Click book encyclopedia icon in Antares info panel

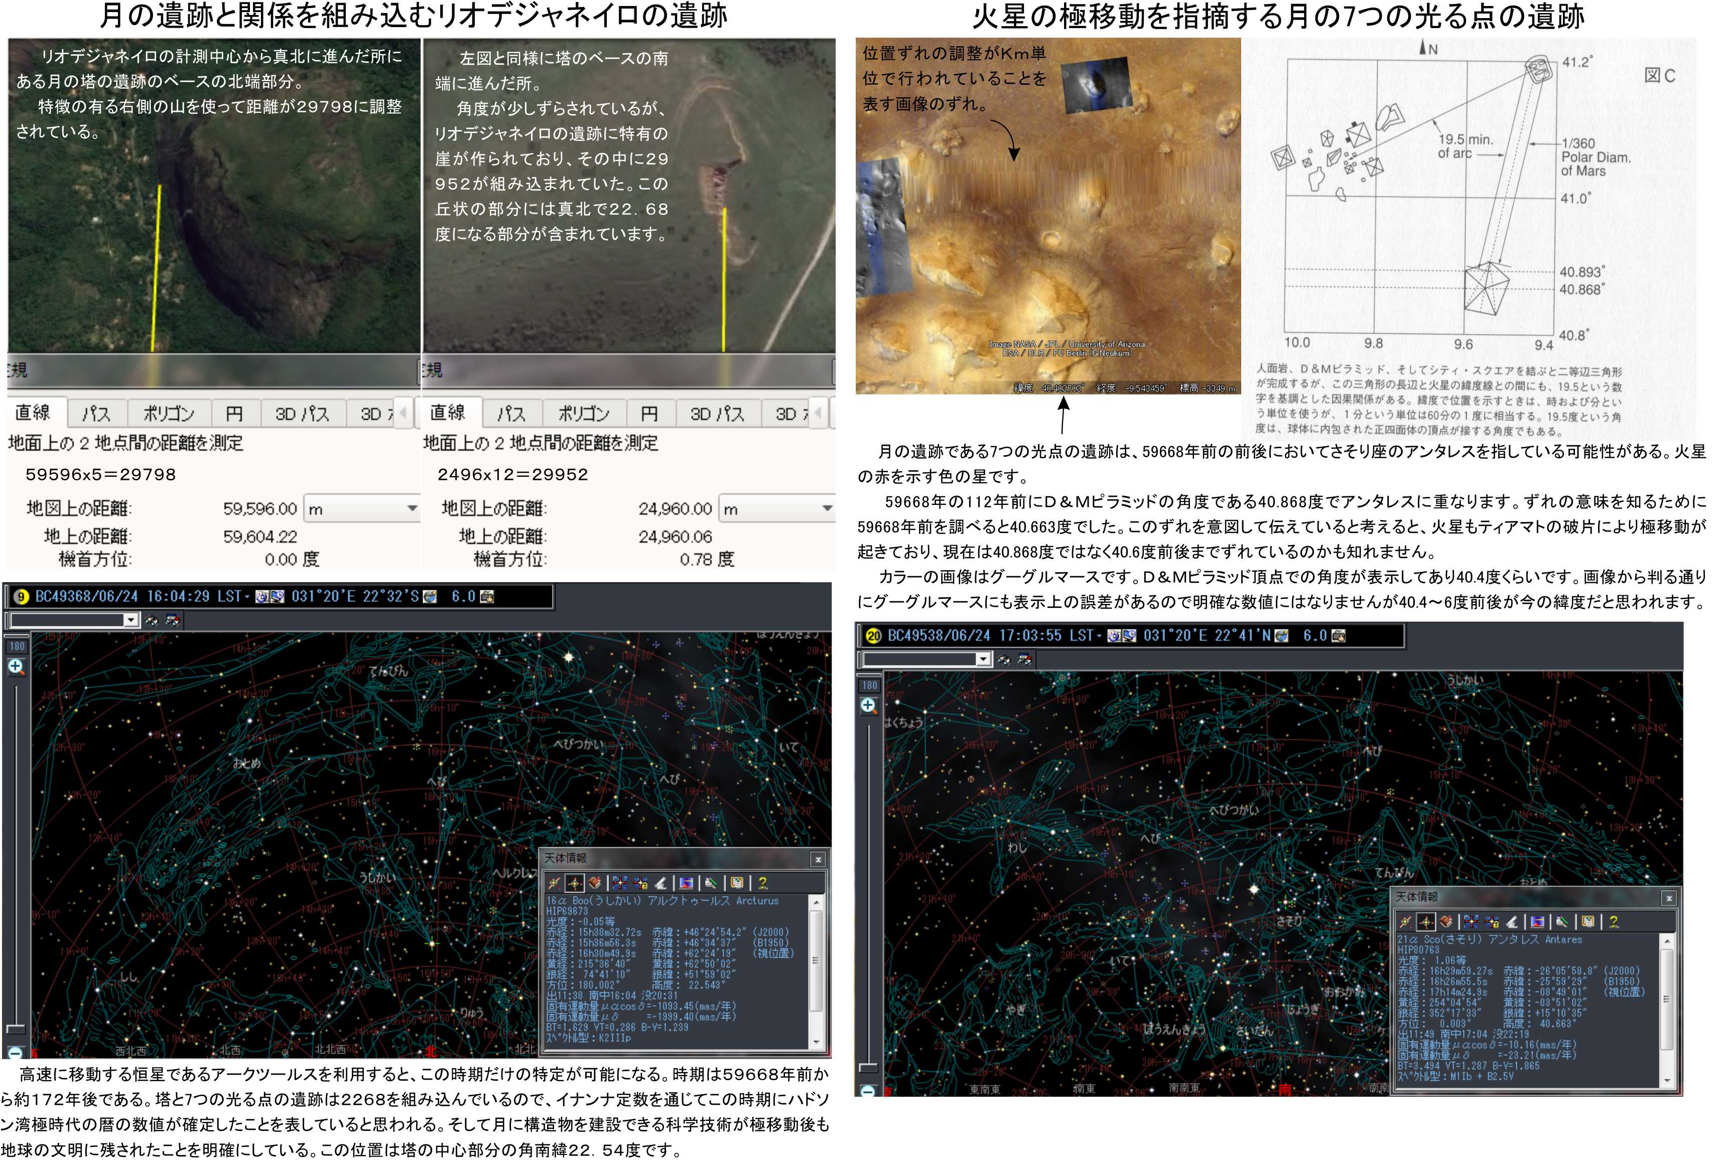1446,922
